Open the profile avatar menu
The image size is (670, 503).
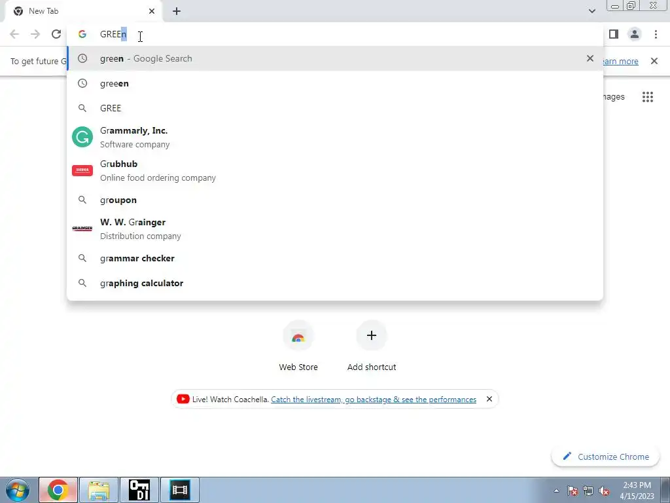coord(635,34)
